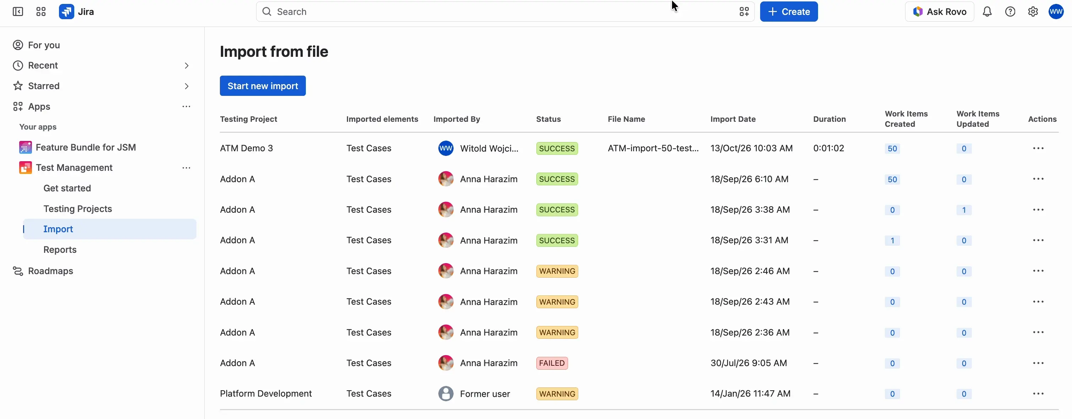Open actions menu for 18/Sep/26 2:43 AM import
Image resolution: width=1072 pixels, height=419 pixels.
[x=1038, y=302]
